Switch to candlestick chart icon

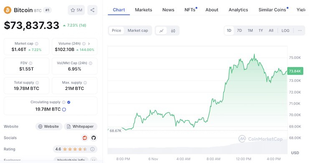(173, 31)
